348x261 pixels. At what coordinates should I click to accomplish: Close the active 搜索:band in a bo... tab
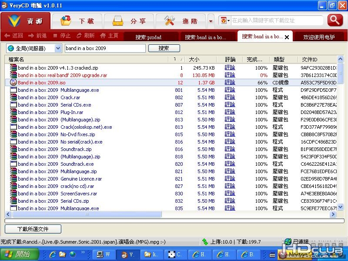(287, 37)
